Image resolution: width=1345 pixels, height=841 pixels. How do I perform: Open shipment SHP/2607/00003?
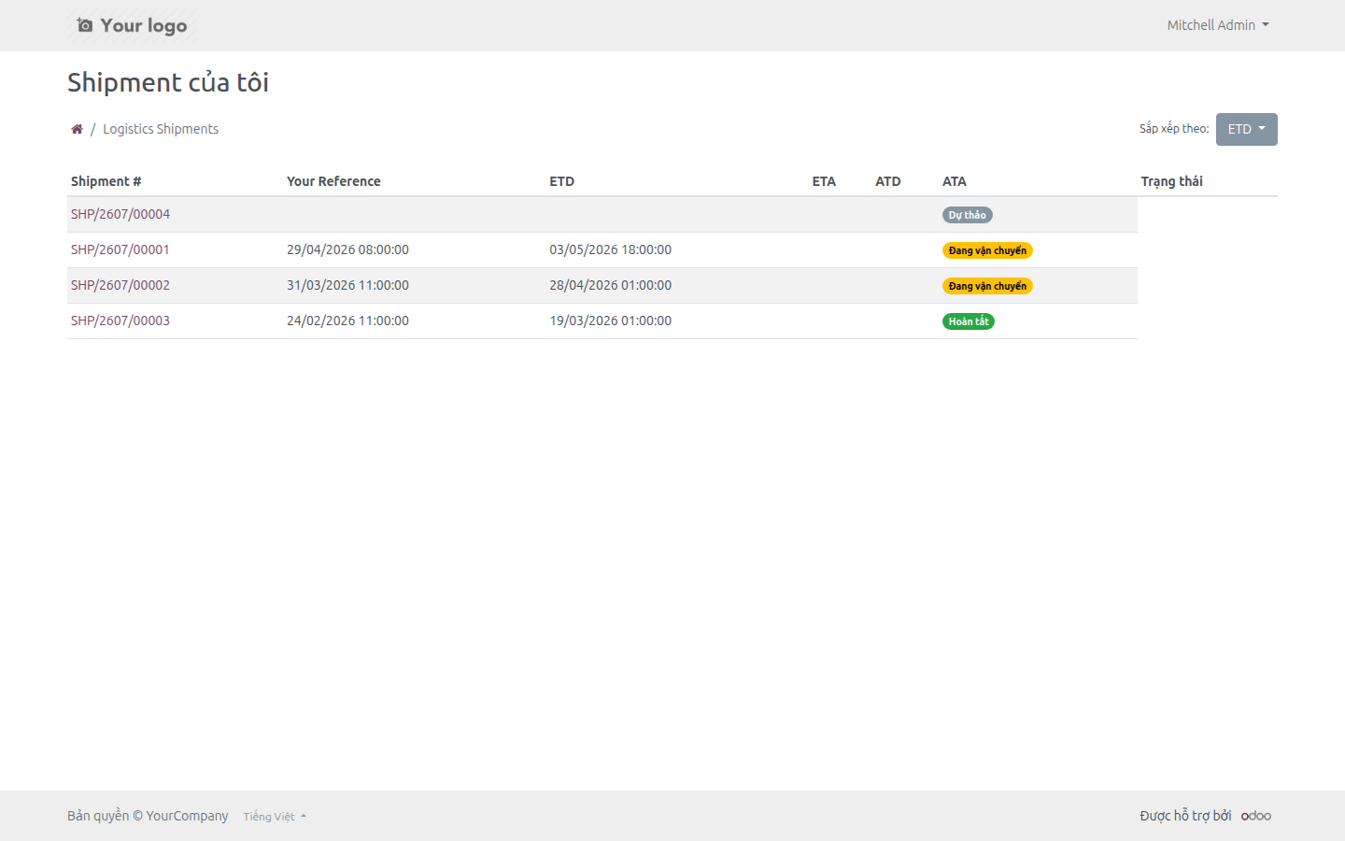(x=120, y=321)
